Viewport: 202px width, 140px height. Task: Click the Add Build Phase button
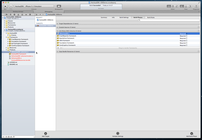(192, 134)
